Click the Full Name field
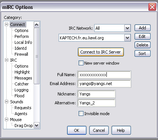 [104, 75]
